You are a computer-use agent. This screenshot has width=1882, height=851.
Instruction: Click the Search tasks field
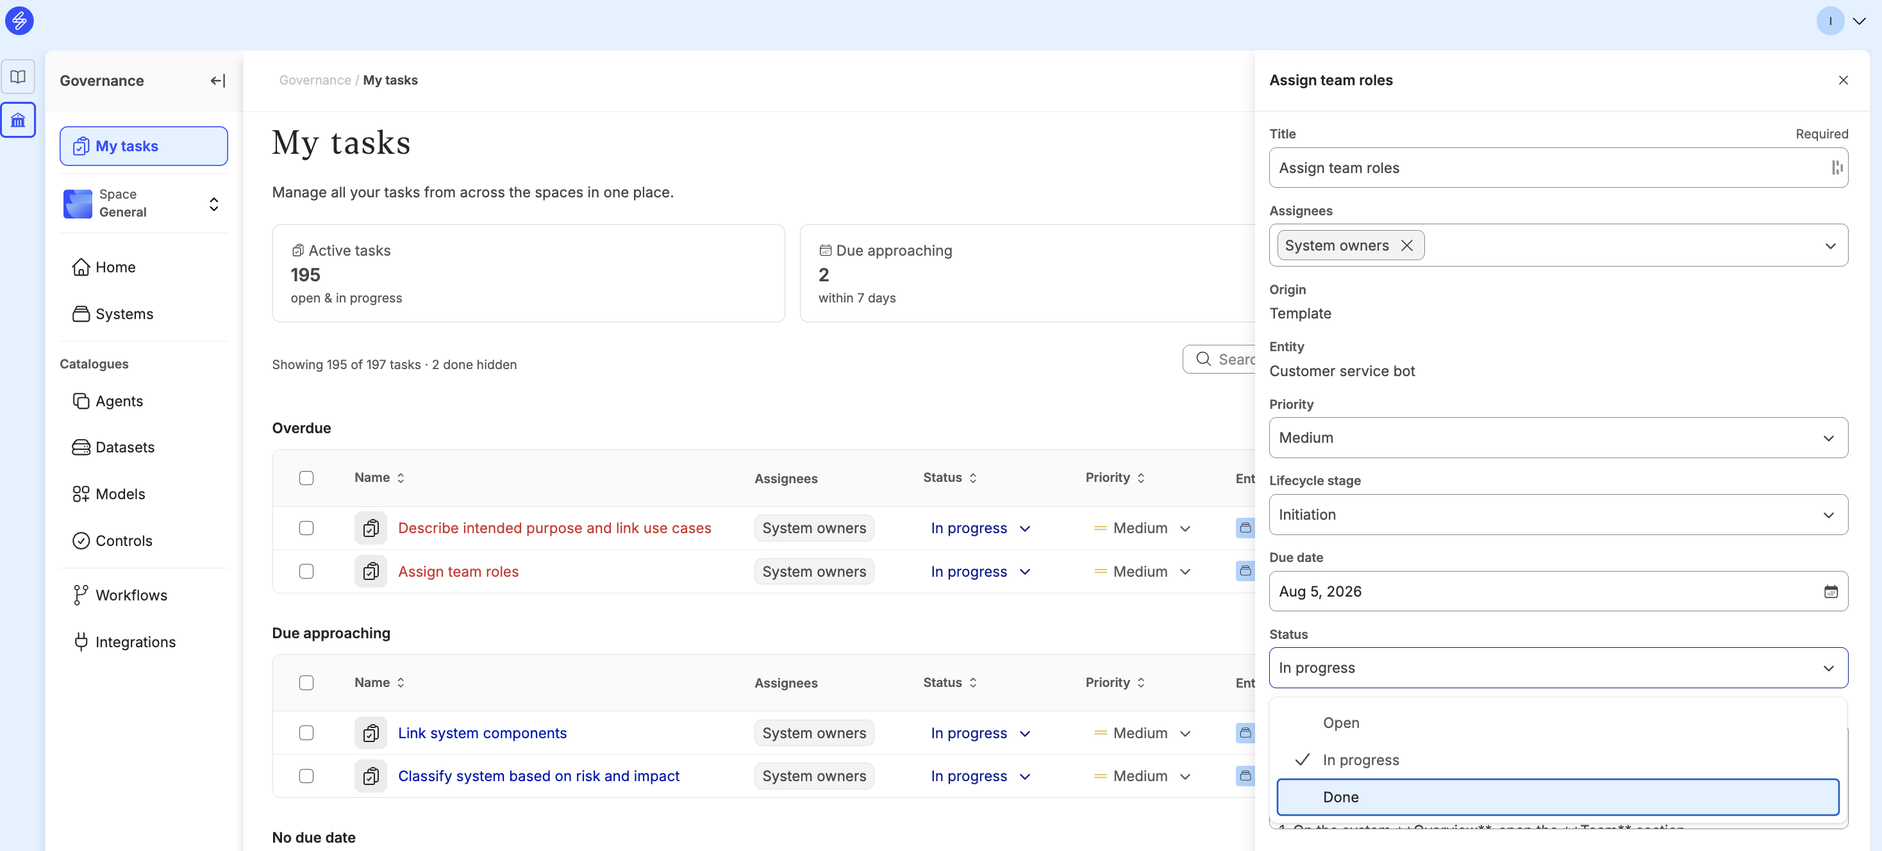[1219, 359]
